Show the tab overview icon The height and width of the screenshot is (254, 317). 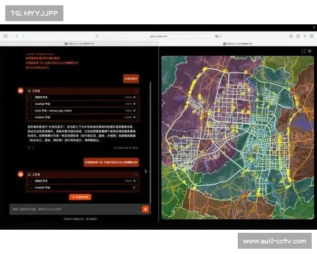click(x=312, y=36)
